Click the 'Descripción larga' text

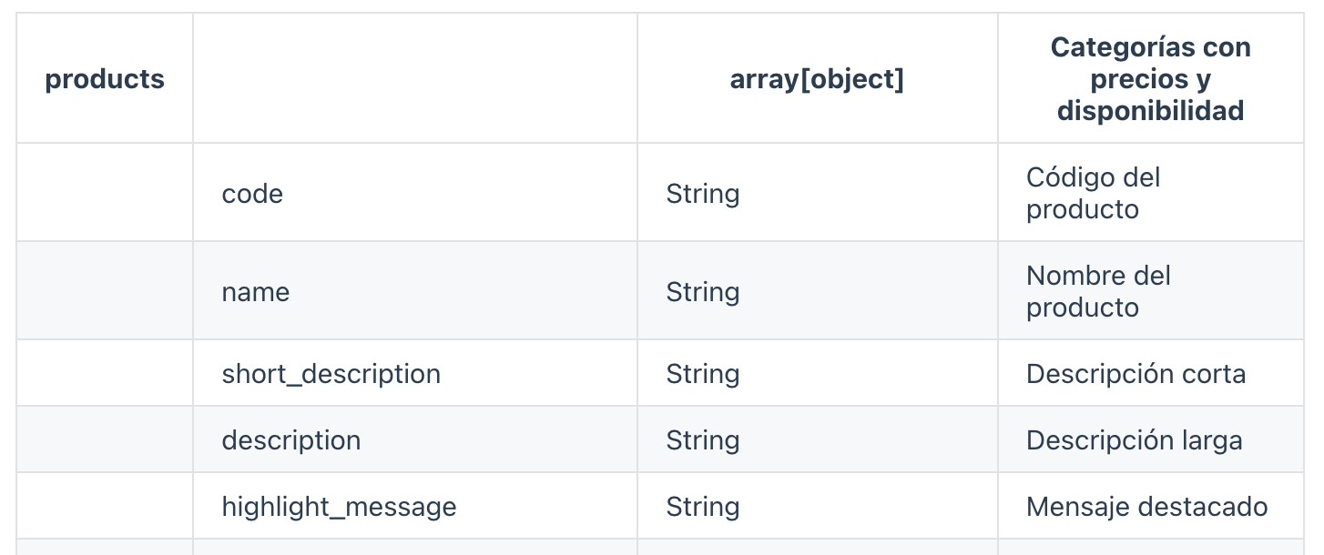pyautogui.click(x=1134, y=440)
